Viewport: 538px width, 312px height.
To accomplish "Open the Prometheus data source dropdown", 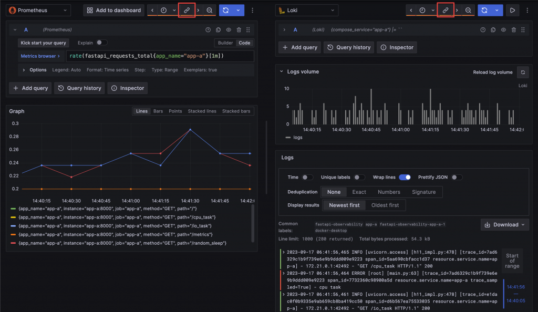I will [38, 11].
